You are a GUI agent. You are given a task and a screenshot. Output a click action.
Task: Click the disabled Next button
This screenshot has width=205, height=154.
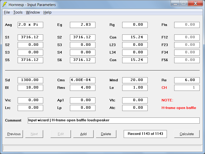pyautogui.click(x=34, y=134)
